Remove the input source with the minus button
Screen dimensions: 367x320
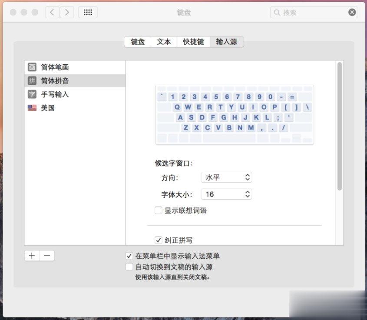(47, 256)
